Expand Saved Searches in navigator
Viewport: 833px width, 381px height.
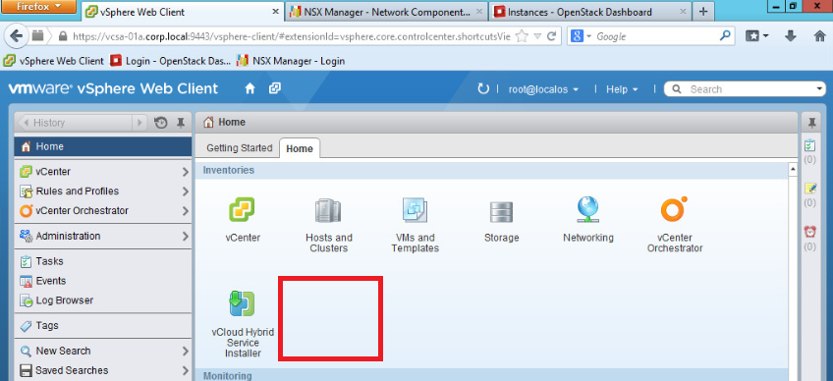pyautogui.click(x=185, y=370)
